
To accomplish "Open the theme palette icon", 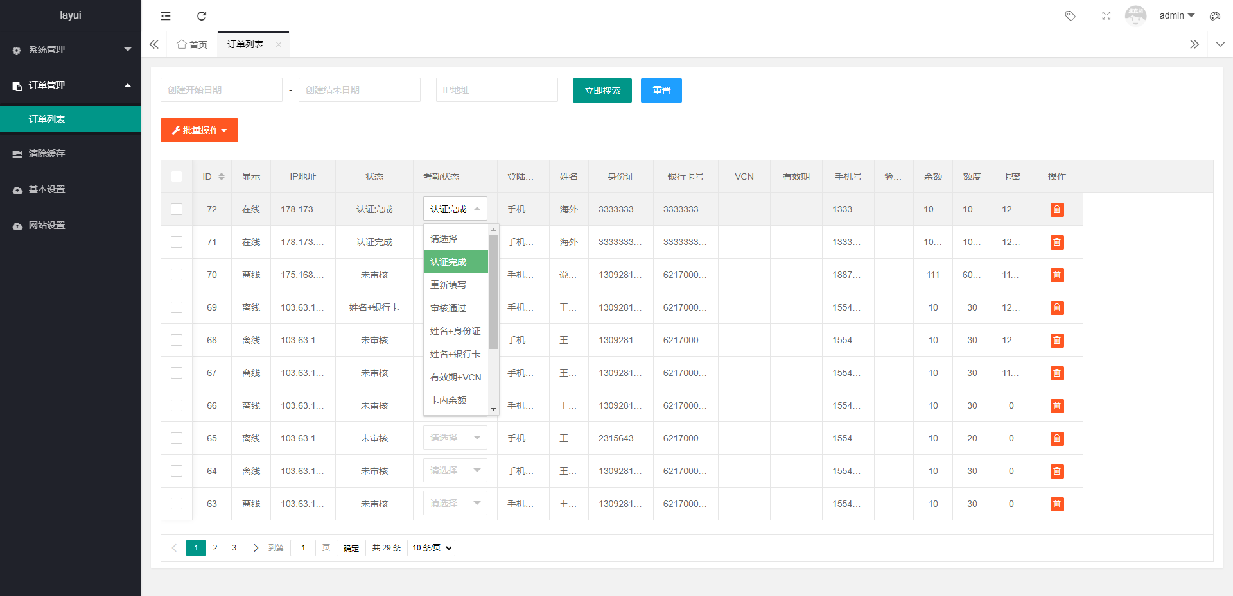I will click(1214, 16).
